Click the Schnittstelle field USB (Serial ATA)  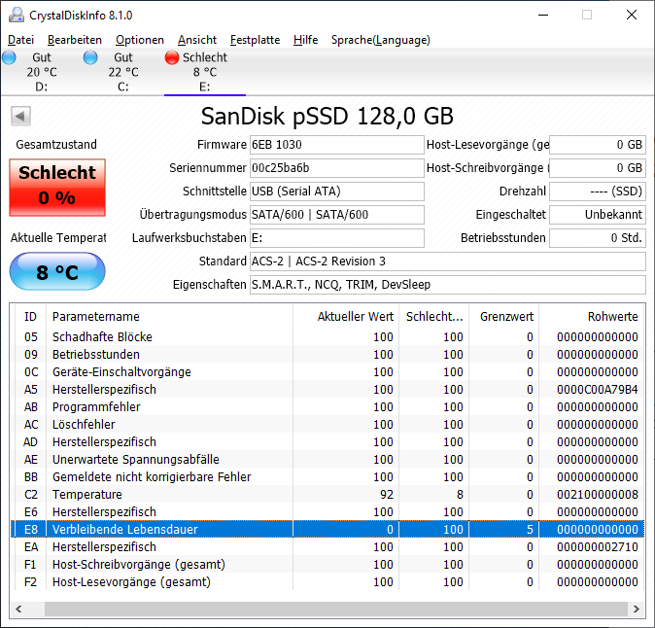(x=337, y=192)
